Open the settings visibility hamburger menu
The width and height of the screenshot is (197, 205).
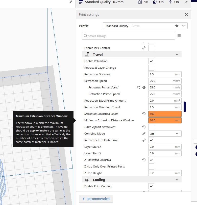179,36
